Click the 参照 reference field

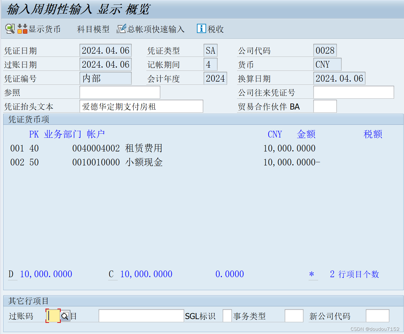point(120,92)
